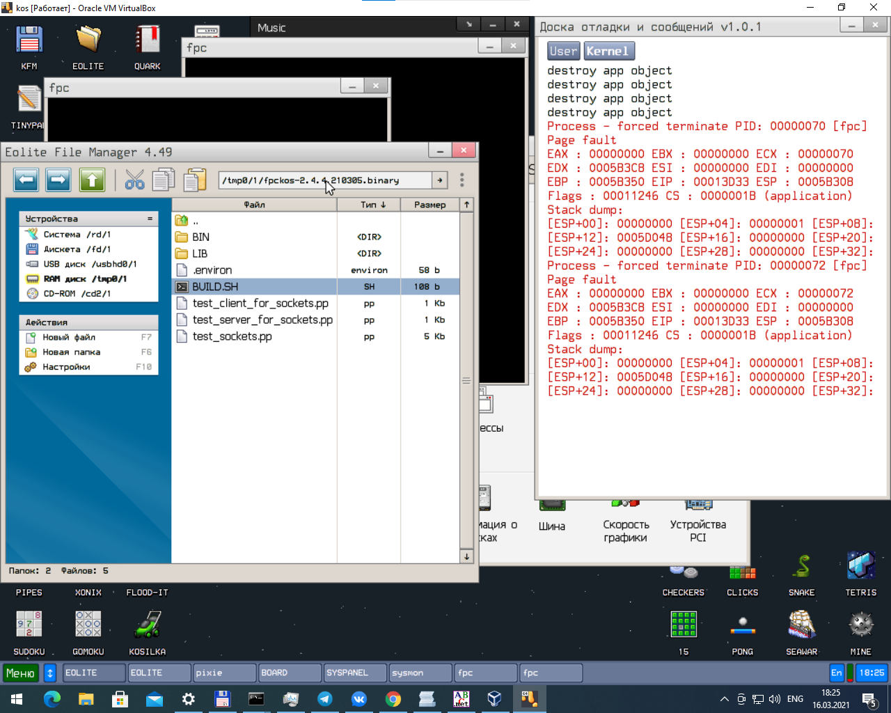Collapse the Устройства devices panel
Image resolution: width=891 pixels, height=713 pixels.
tap(150, 219)
